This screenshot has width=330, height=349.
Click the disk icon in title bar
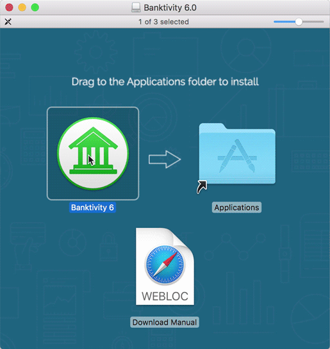pos(136,8)
